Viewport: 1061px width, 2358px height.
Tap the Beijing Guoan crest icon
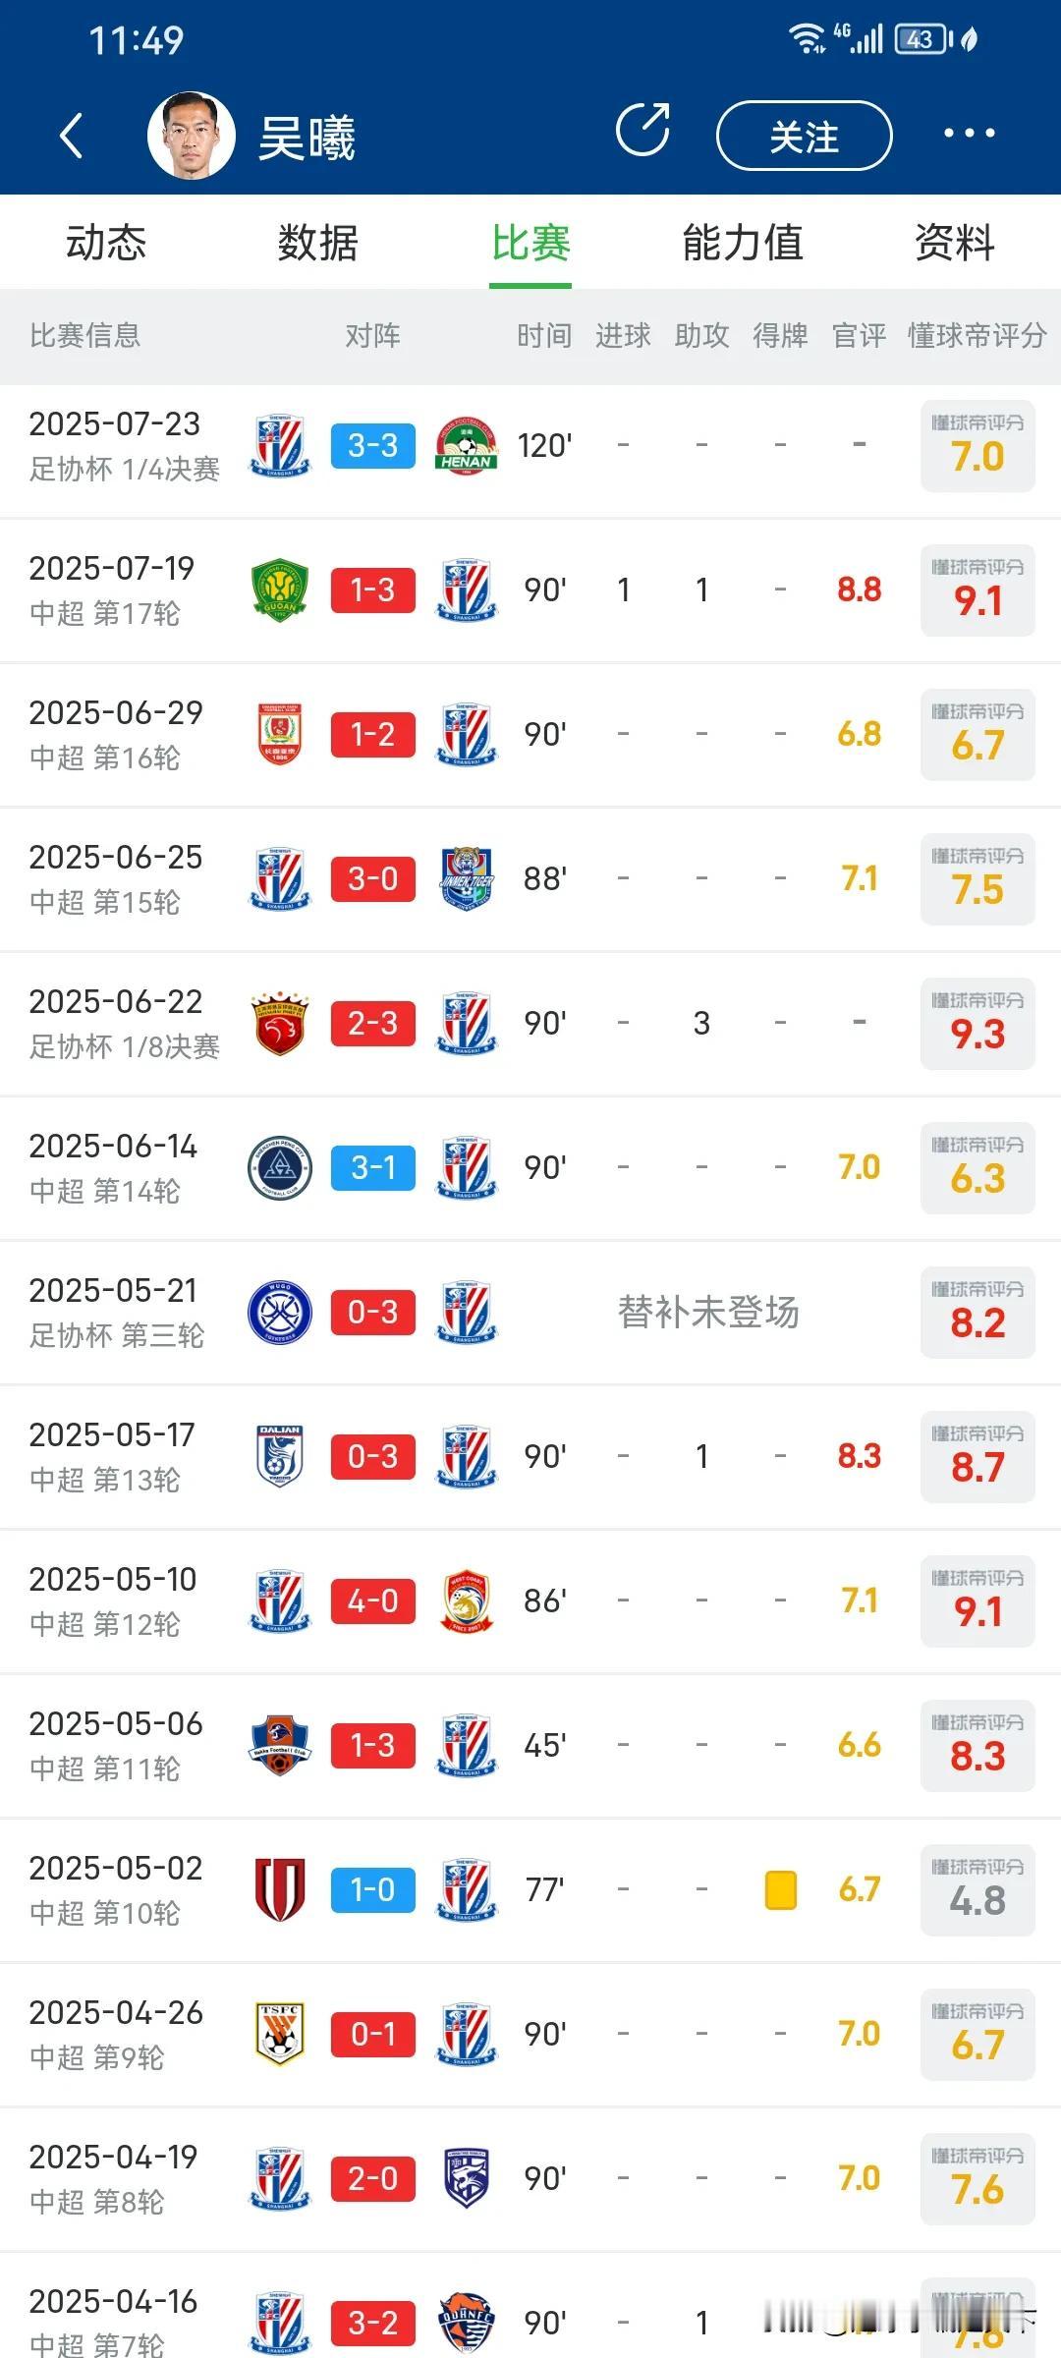click(280, 590)
